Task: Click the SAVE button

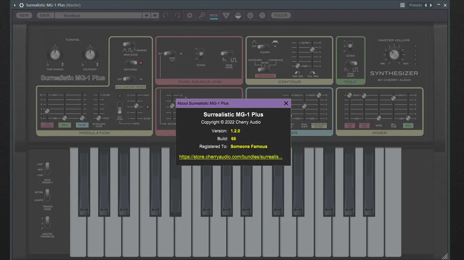Action: (x=45, y=15)
